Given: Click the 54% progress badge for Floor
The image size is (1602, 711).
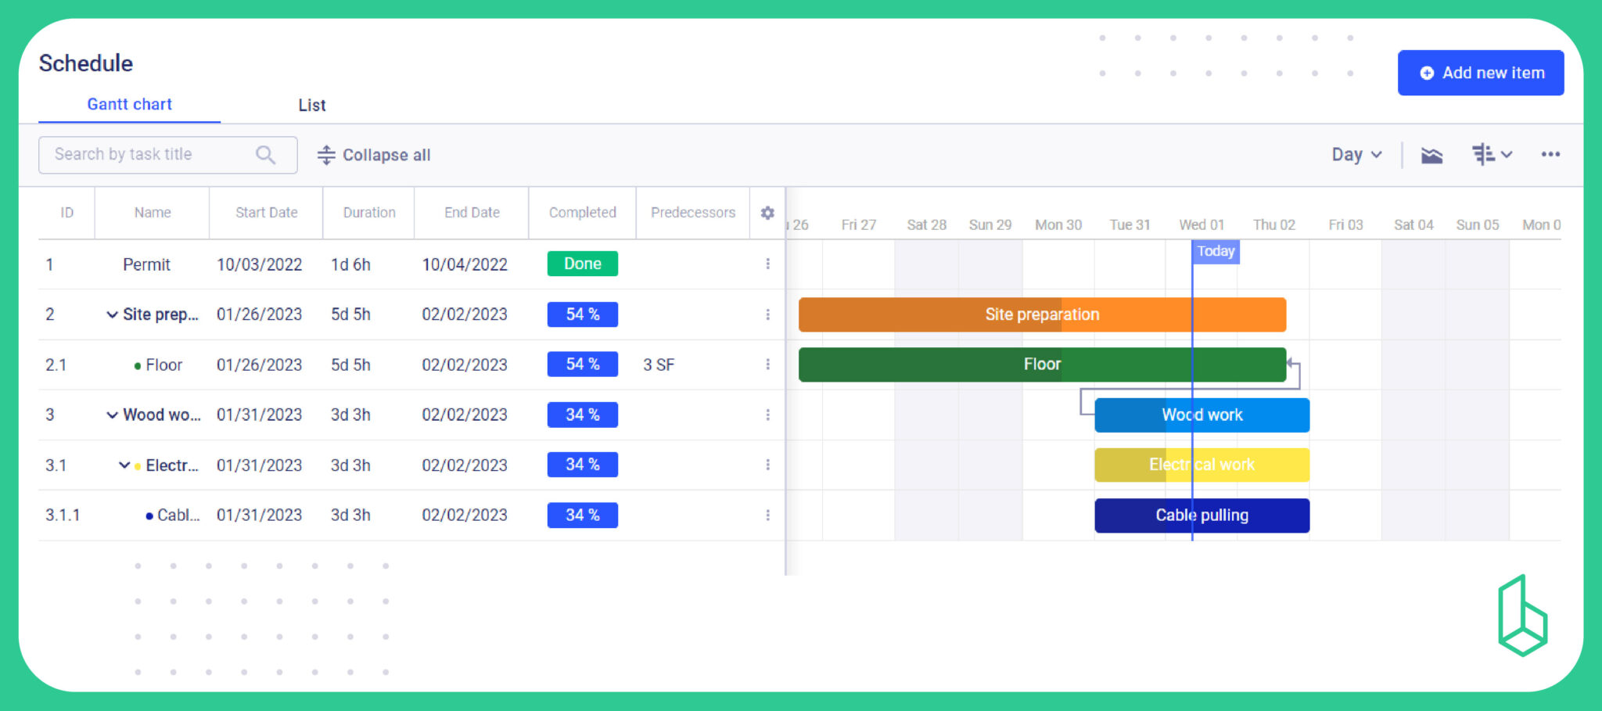Looking at the screenshot, I should point(582,364).
